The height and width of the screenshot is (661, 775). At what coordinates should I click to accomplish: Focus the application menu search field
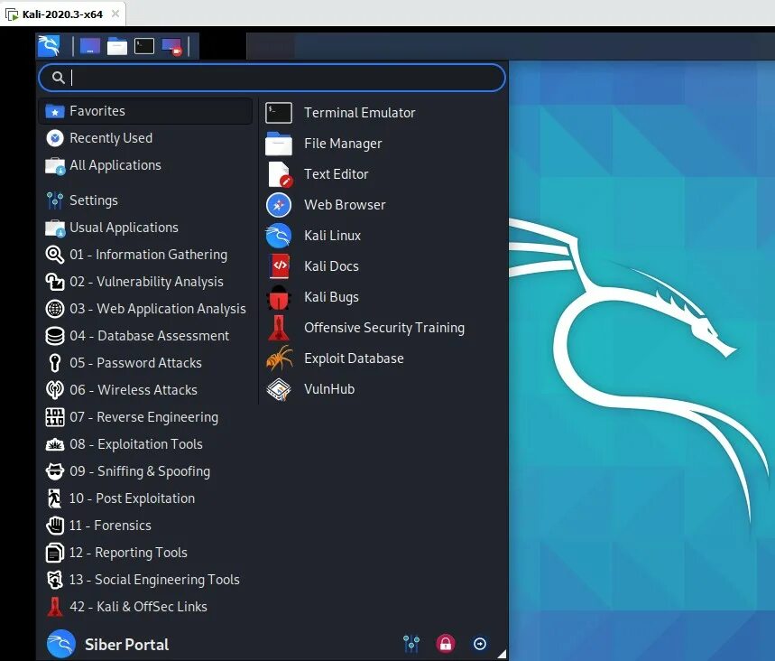click(x=272, y=78)
